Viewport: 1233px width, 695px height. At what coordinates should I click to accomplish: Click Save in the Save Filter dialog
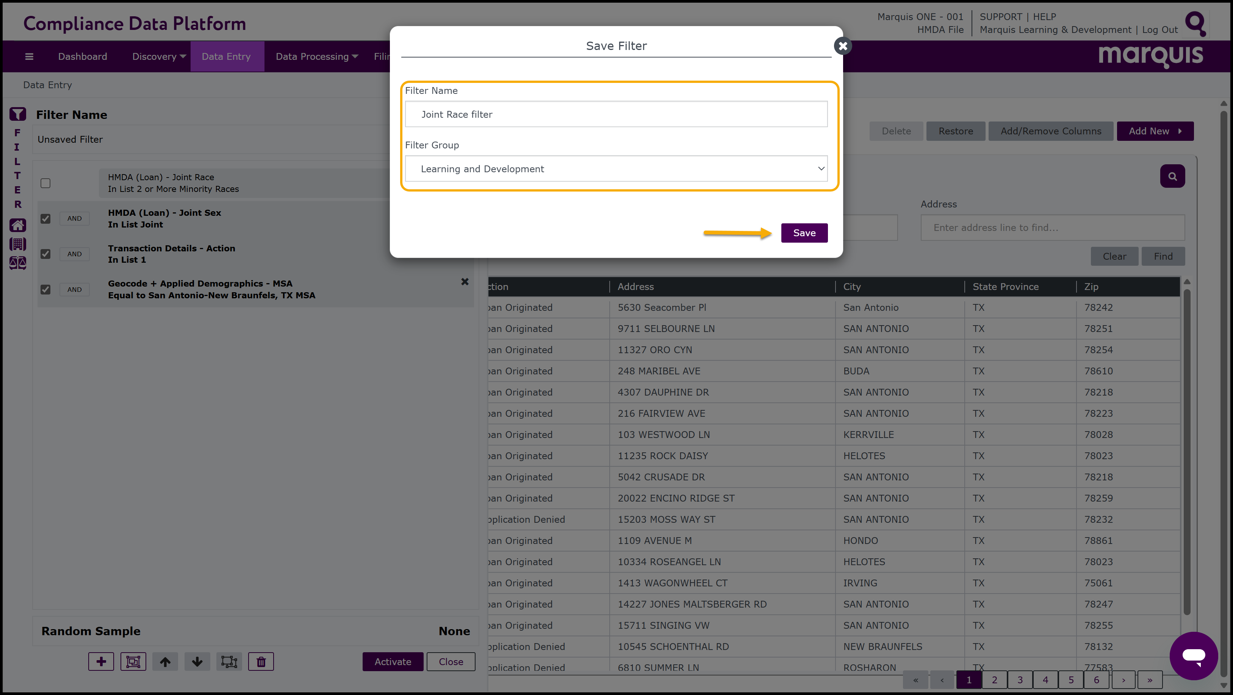(x=804, y=233)
